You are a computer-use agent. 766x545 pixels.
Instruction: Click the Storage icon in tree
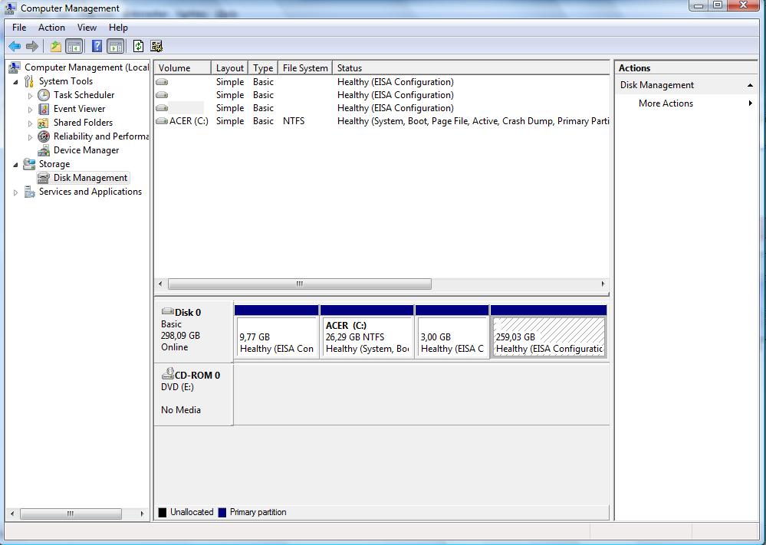click(29, 163)
